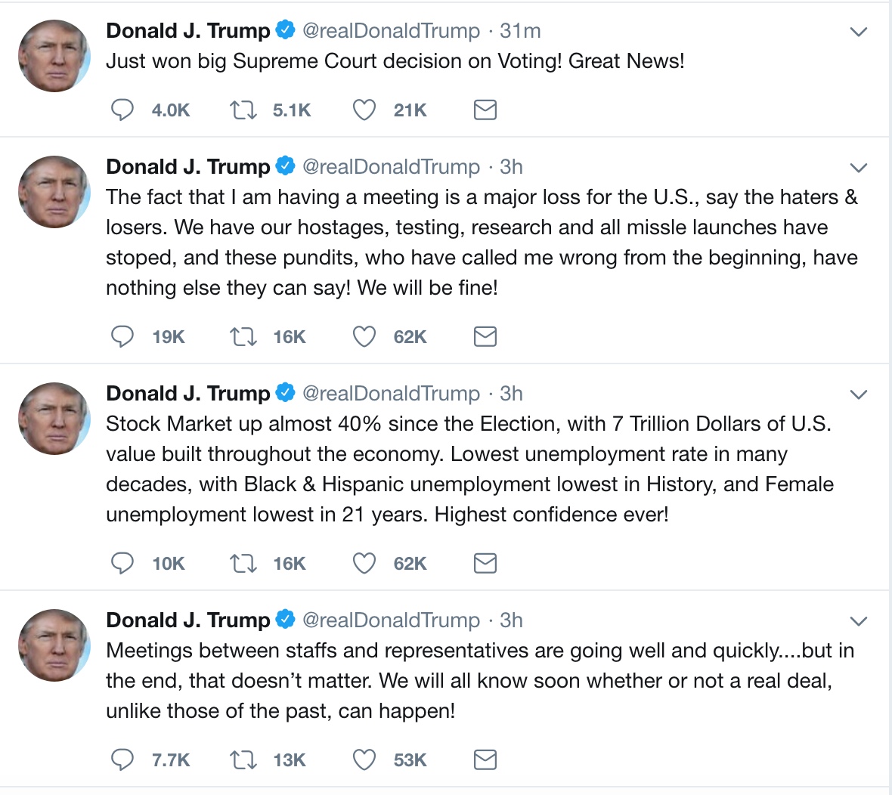The width and height of the screenshot is (892, 795).
Task: Expand the chevron menu on Meetings tweet
Action: [x=858, y=621]
